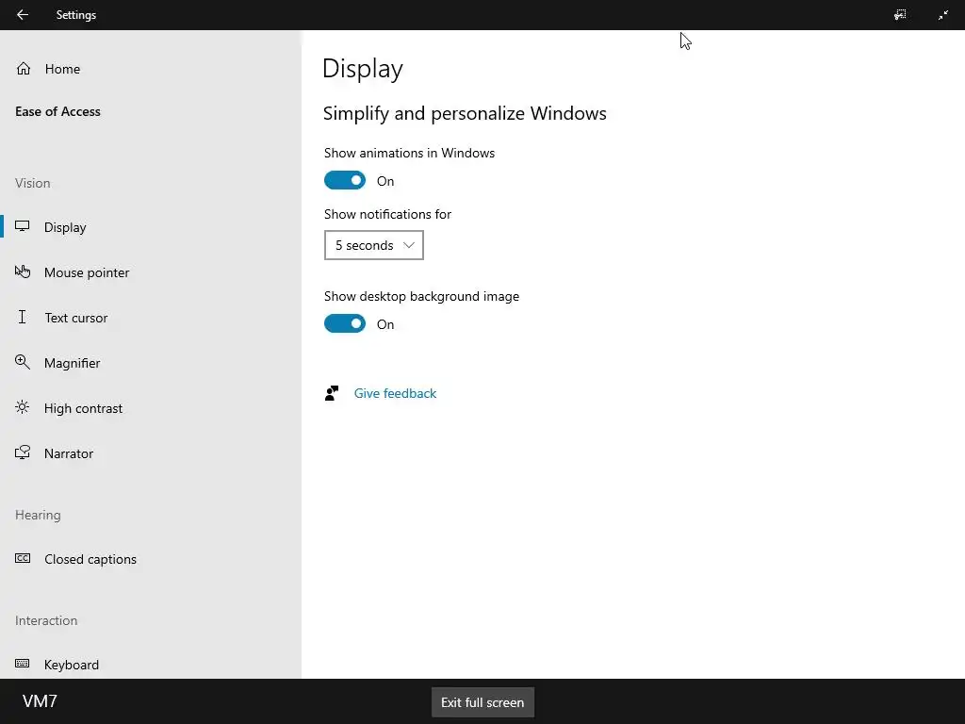965x724 pixels.
Task: Open the Narrator settings page
Action: [x=69, y=453]
